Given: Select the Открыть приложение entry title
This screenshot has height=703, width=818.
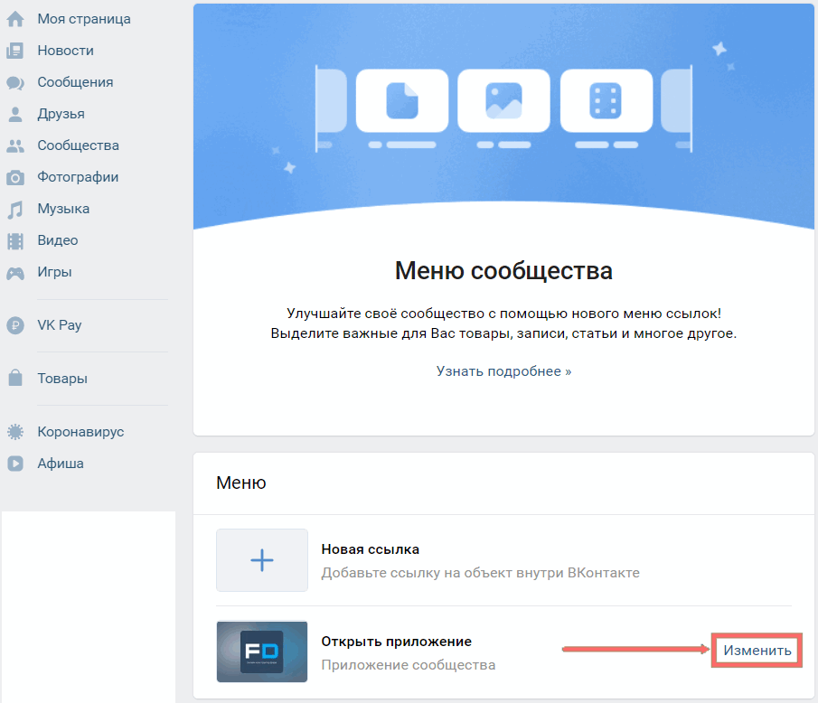Looking at the screenshot, I should [396, 642].
